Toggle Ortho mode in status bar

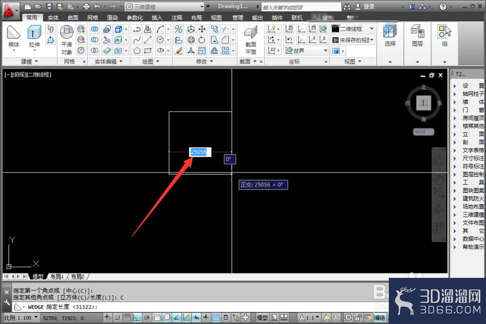[x=138, y=318]
